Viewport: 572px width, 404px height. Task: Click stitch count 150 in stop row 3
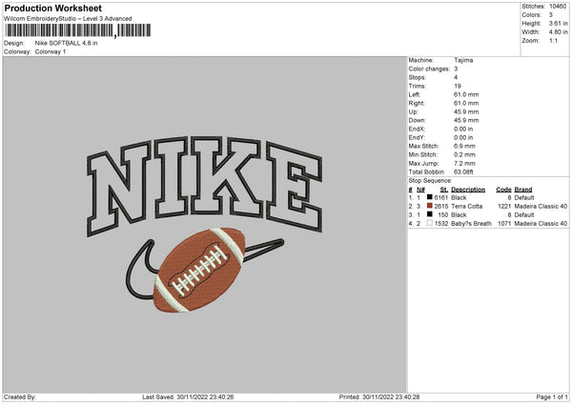[x=443, y=214]
